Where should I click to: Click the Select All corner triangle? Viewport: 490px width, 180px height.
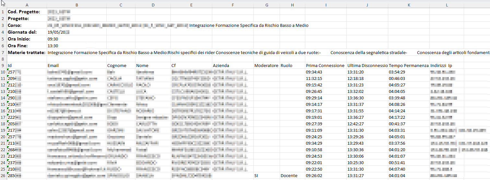(x=3, y=5)
